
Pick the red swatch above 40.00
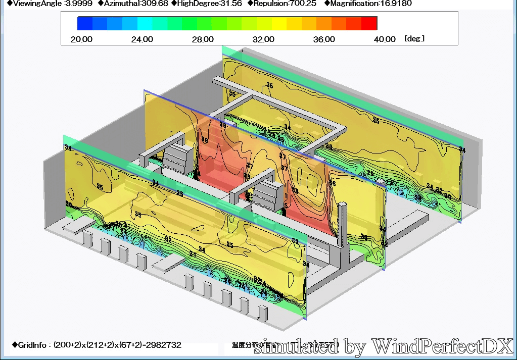pyautogui.click(x=369, y=23)
